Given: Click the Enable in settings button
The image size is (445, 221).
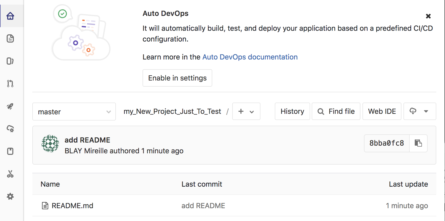Looking at the screenshot, I should click(177, 78).
